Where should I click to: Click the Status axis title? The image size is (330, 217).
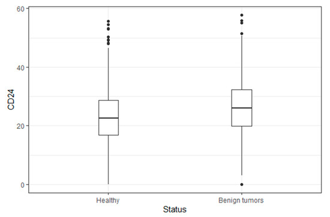[175, 209]
